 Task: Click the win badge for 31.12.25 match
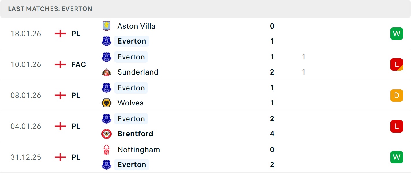(396, 157)
